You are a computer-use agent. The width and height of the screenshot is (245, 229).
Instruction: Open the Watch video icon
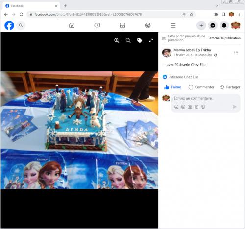tap(97, 25)
